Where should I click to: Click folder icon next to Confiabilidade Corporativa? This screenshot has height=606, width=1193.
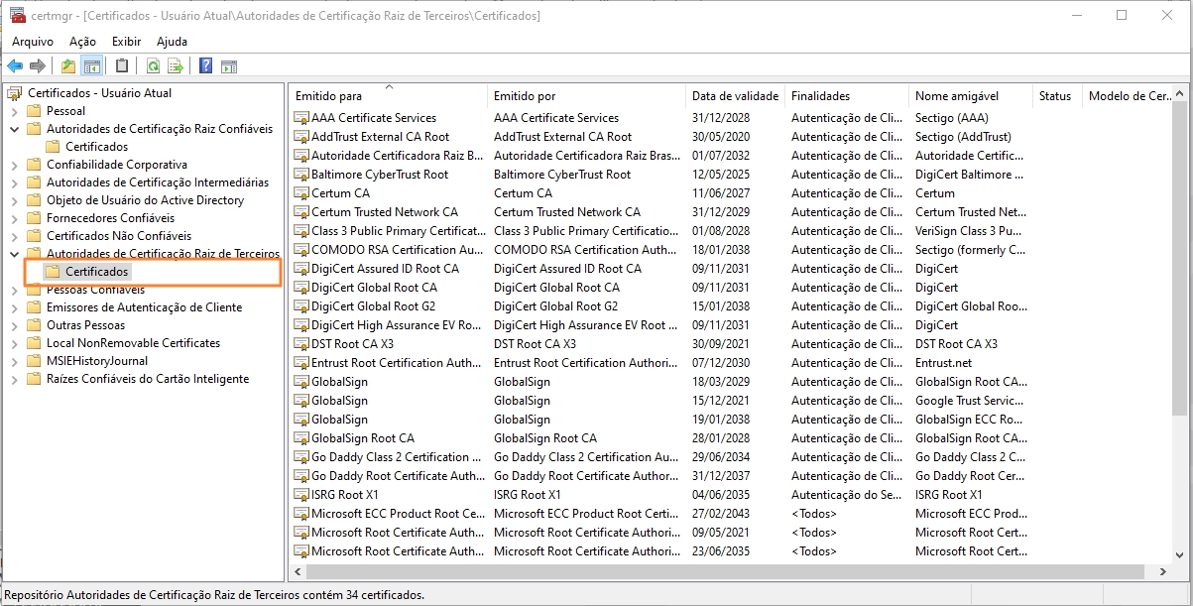(34, 165)
